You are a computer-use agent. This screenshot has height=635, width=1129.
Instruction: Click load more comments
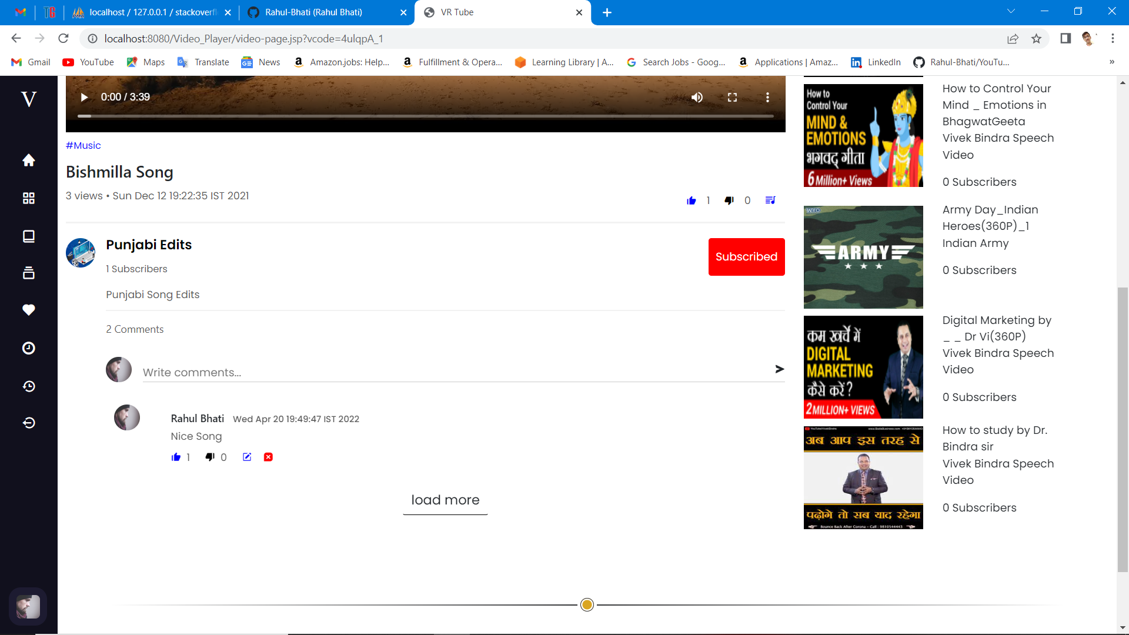tap(445, 500)
